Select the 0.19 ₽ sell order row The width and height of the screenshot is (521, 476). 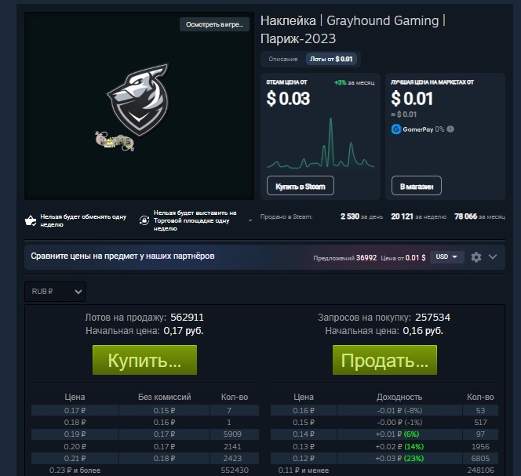tap(145, 434)
